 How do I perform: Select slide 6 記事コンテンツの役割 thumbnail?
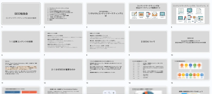coord(21,41)
